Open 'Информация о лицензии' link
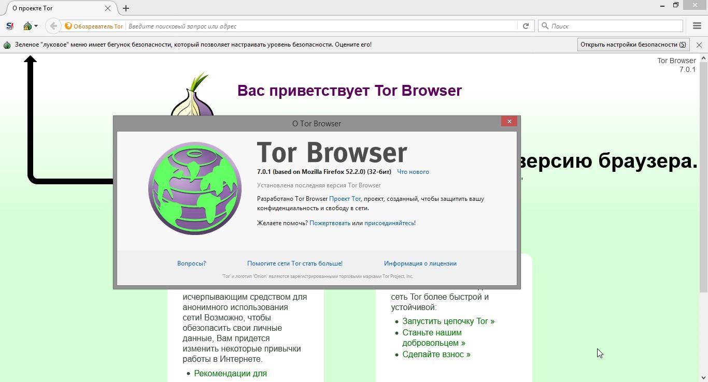The image size is (708, 382). click(420, 263)
